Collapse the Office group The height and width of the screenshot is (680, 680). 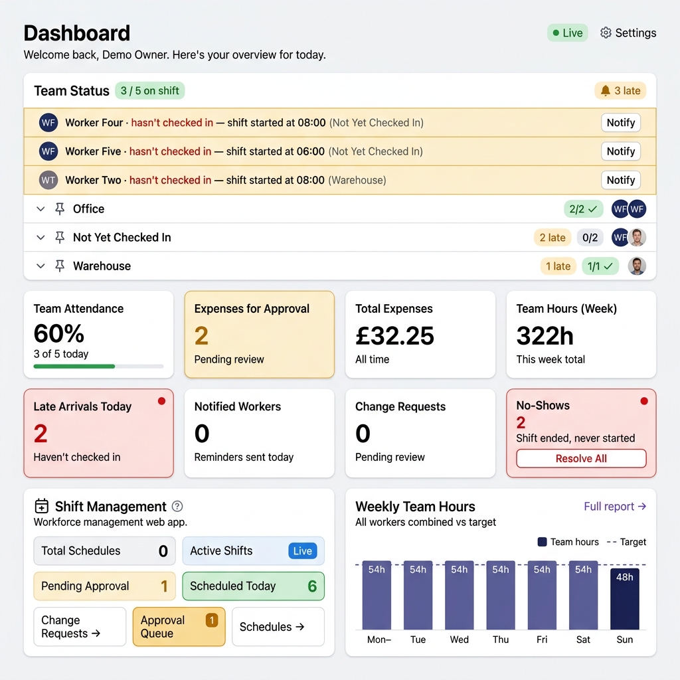pos(40,209)
